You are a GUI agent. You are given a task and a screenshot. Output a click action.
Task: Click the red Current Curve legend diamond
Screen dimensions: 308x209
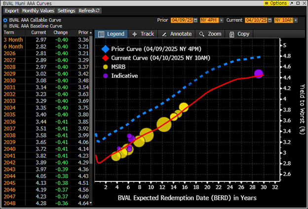tap(106, 58)
